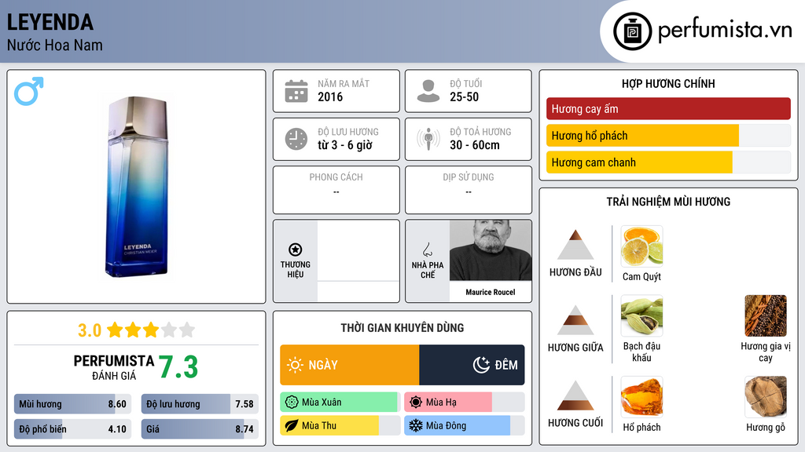The image size is (805, 452).
Task: Click the 3.0 star rating row
Action: [136, 330]
